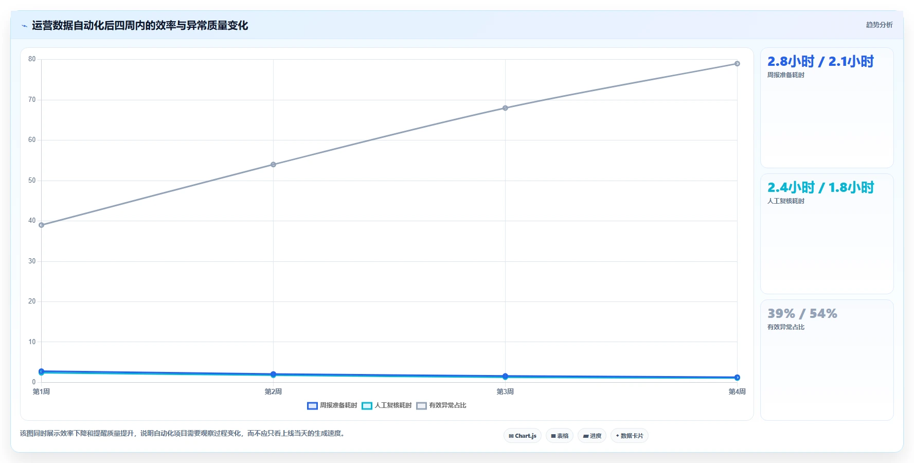Select the 有效异常占比 point at 第4周
Screen dimensions: 914x463
coord(737,64)
